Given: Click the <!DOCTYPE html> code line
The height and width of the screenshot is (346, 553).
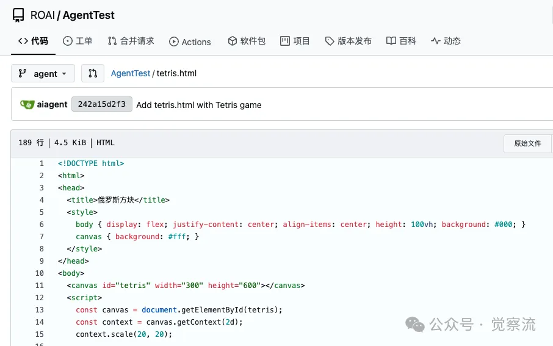Looking at the screenshot, I should point(91,164).
